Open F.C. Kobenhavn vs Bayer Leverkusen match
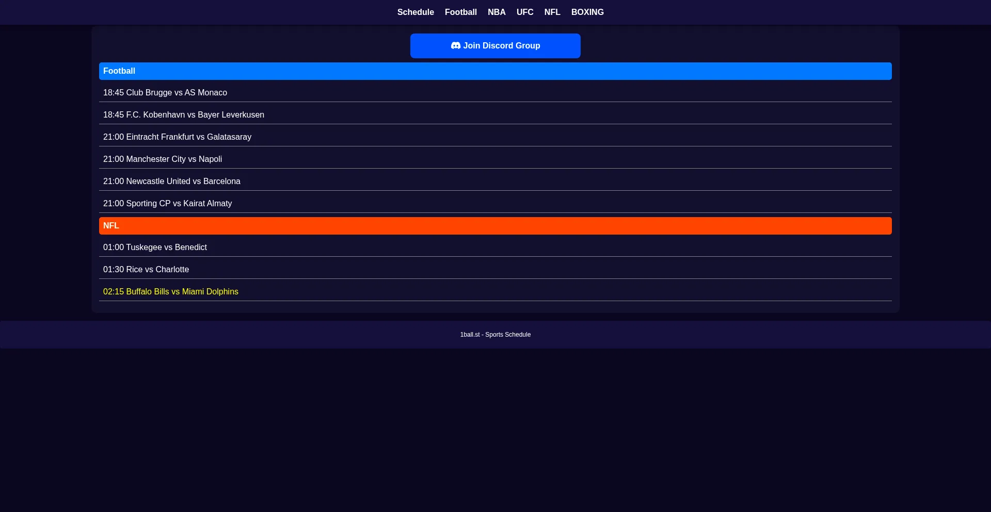 [495, 115]
